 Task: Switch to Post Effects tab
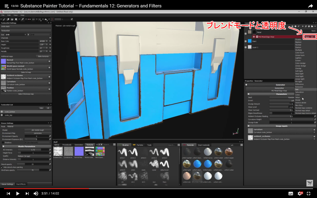(21, 184)
